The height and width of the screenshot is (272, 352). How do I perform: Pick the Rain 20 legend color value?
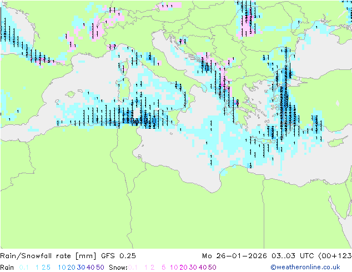pos(72,268)
